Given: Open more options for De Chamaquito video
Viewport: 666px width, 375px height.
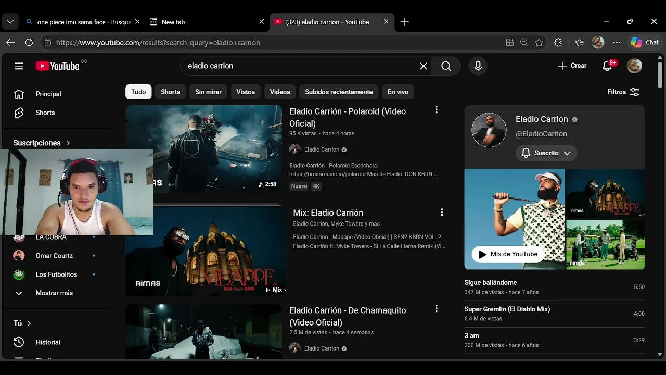Looking at the screenshot, I should pos(436,308).
